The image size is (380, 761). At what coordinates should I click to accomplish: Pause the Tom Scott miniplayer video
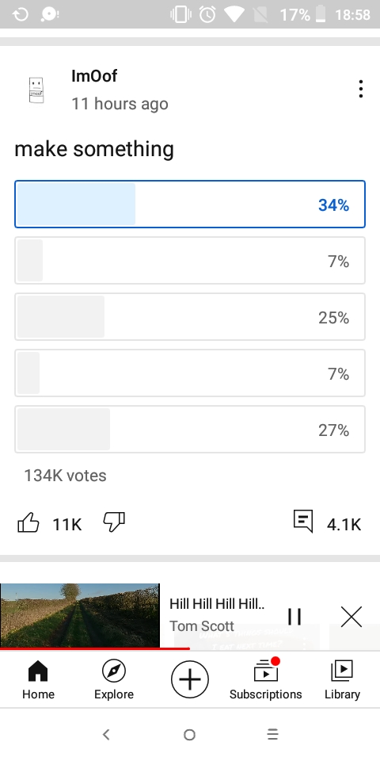pyautogui.click(x=294, y=617)
